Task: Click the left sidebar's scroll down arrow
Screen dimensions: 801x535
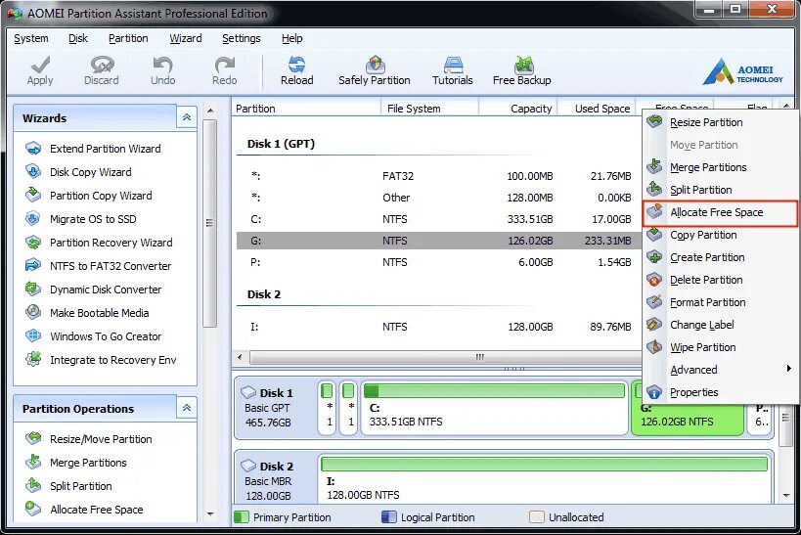Action: (210, 514)
